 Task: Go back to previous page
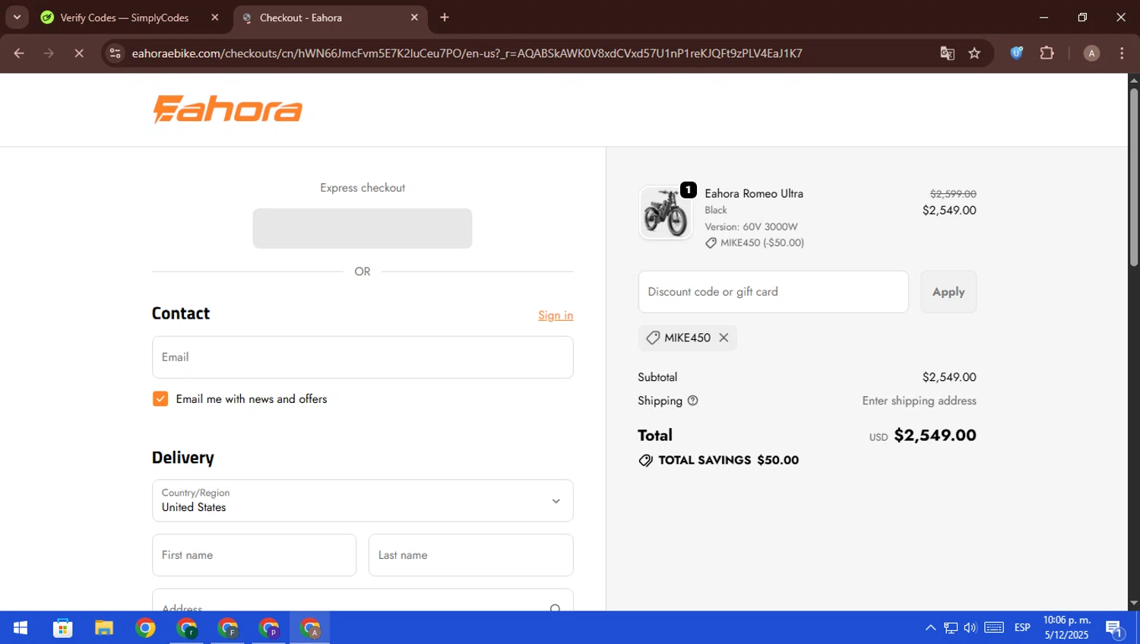click(19, 53)
